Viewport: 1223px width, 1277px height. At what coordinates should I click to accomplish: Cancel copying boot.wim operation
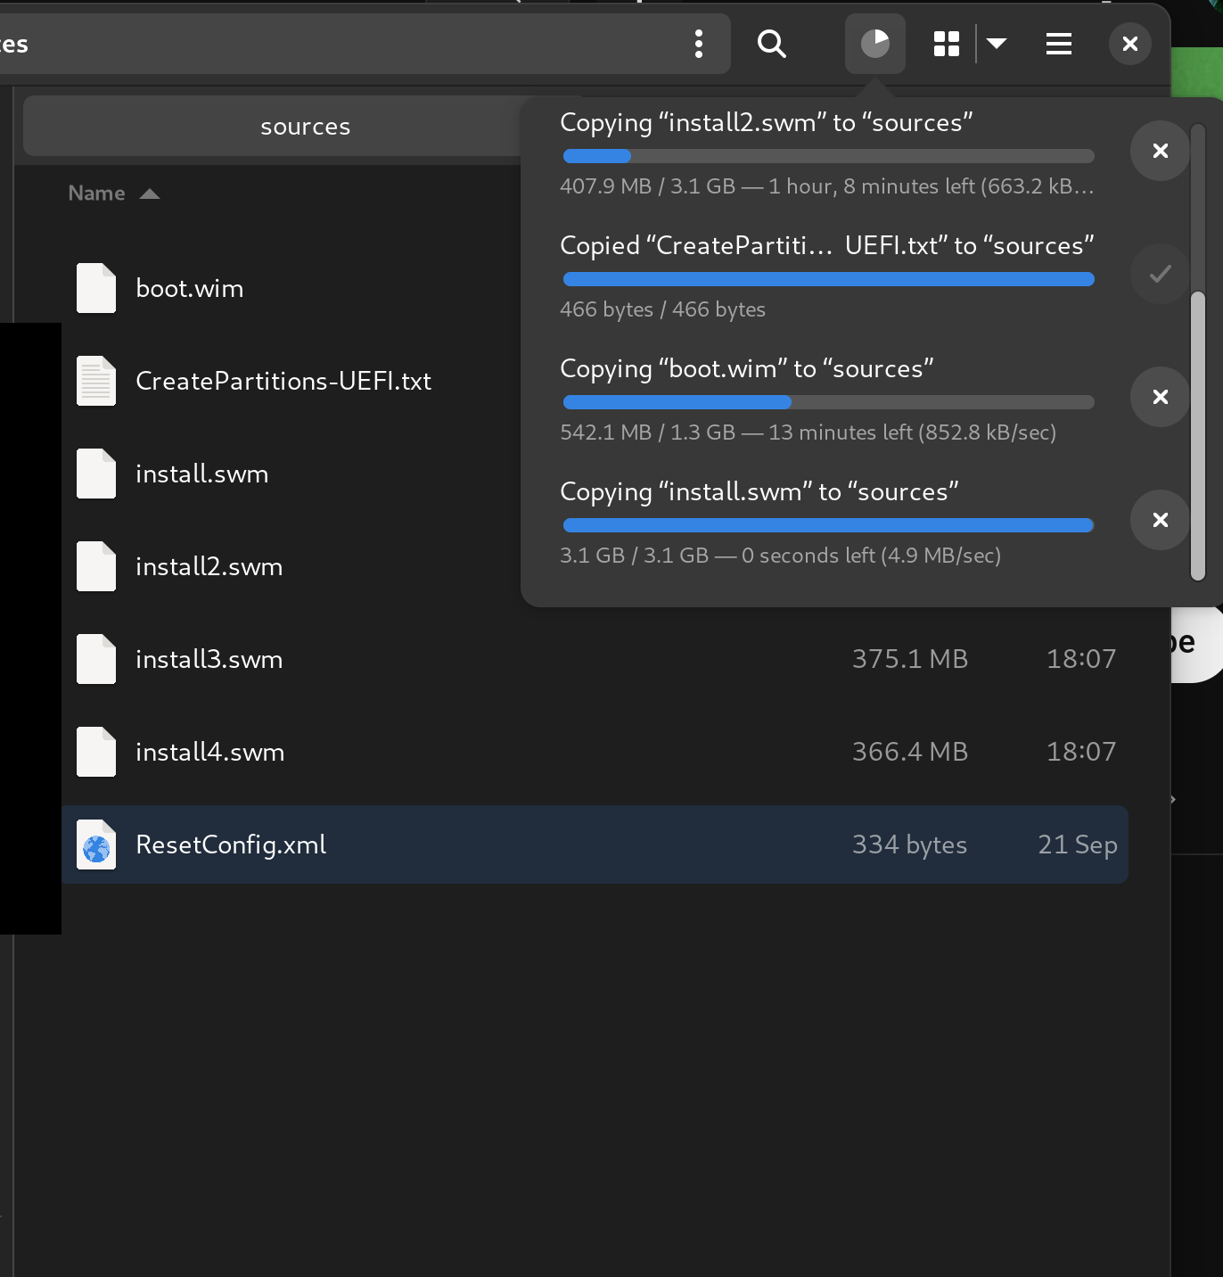tap(1161, 397)
